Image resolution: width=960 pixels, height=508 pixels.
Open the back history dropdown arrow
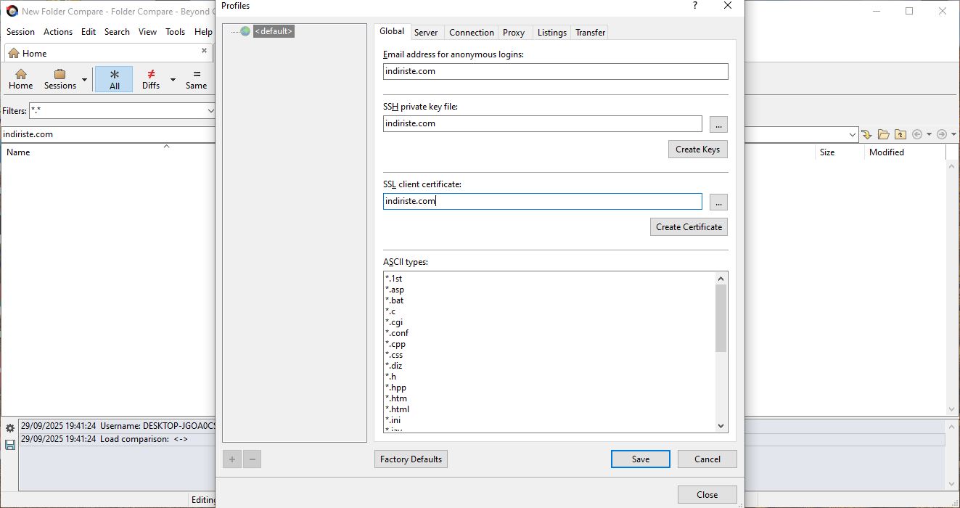929,134
